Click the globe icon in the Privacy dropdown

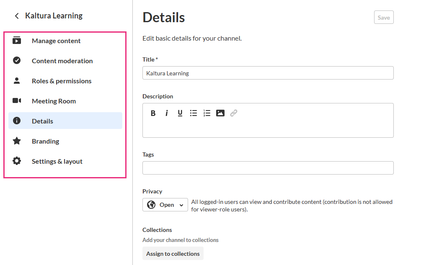(151, 205)
